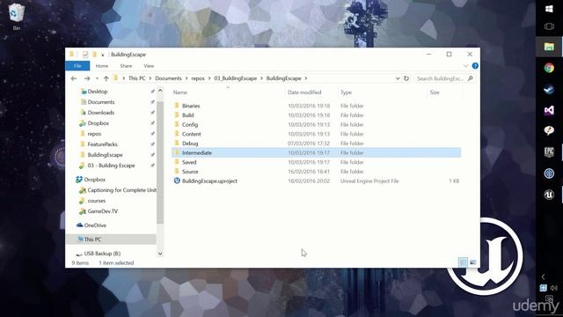Switch to large icons view button
The image size is (563, 317).
pyautogui.click(x=473, y=262)
